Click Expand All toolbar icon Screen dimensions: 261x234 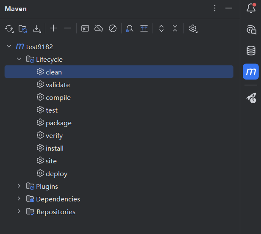[x=161, y=28]
